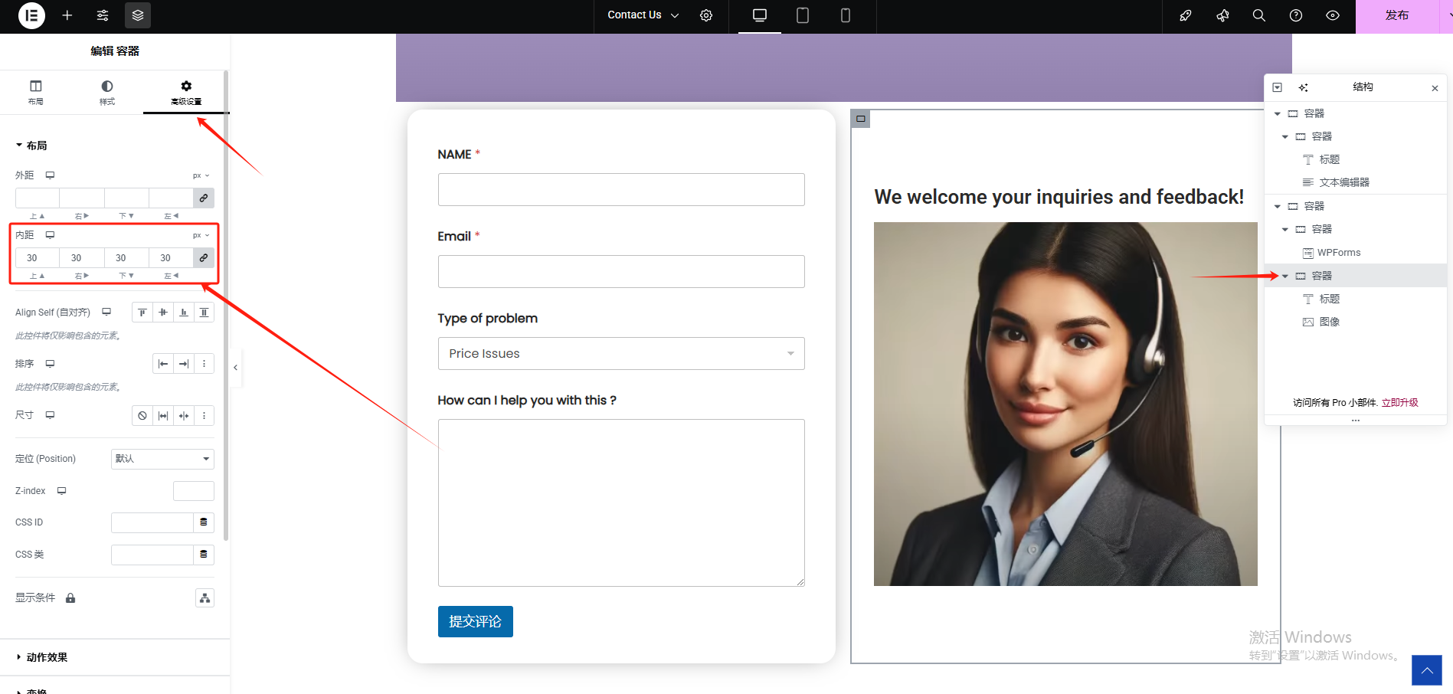Switch to the Style tab
1453x694 pixels.
point(107,92)
